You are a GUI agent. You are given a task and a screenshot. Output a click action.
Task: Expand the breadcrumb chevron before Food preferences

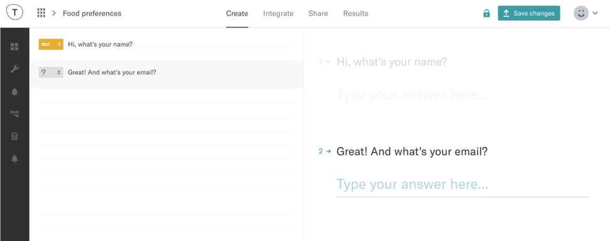[54, 13]
